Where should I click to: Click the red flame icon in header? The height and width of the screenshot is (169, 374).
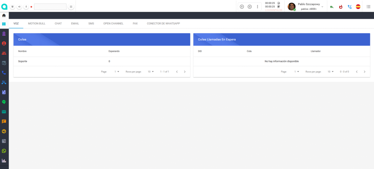(341, 7)
